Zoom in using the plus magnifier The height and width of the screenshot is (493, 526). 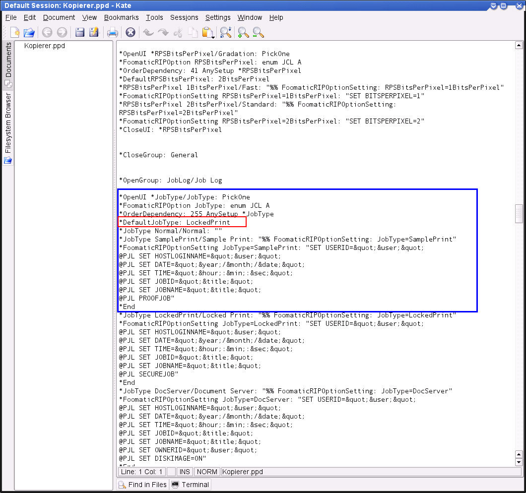point(243,33)
